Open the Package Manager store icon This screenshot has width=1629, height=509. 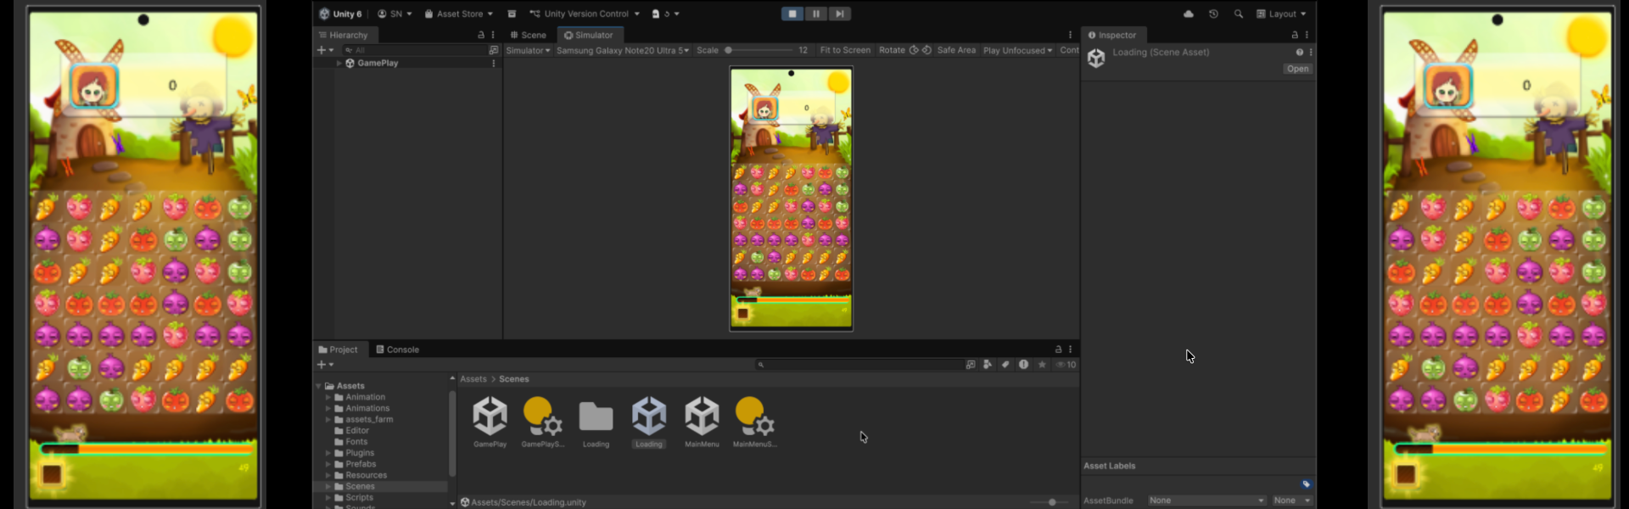(x=512, y=14)
